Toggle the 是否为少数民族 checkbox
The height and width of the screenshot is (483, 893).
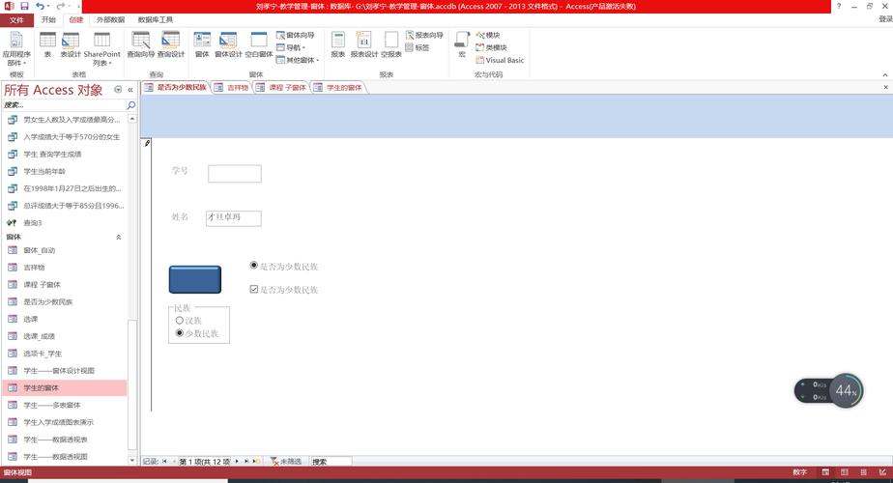[x=254, y=289]
